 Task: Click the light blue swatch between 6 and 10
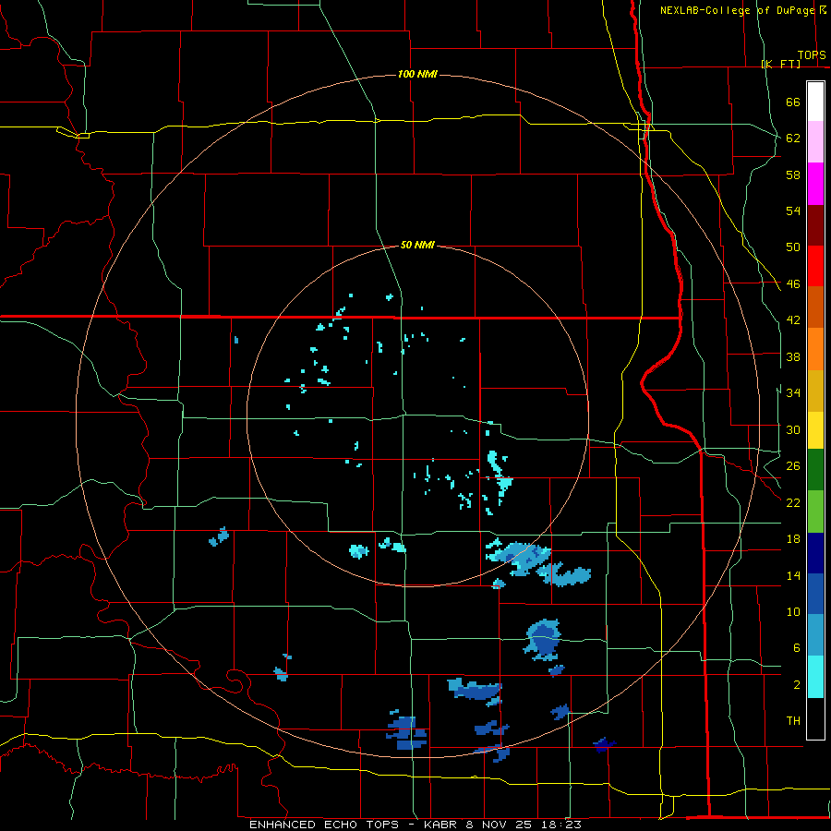[815, 635]
